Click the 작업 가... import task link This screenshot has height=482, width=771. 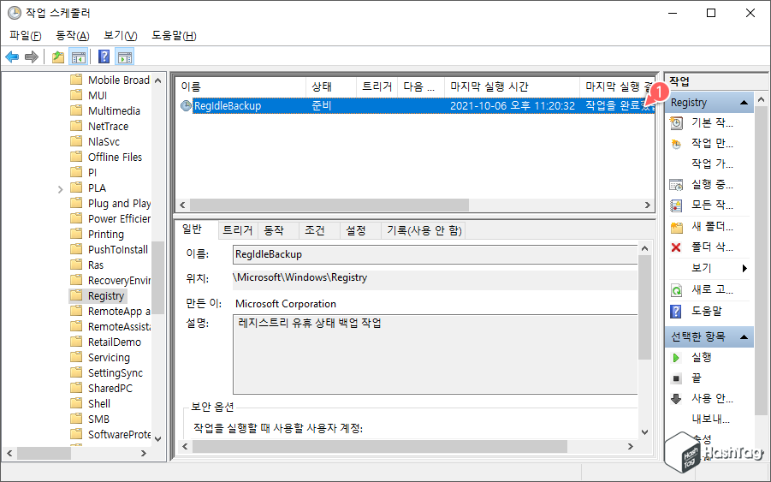tap(712, 164)
